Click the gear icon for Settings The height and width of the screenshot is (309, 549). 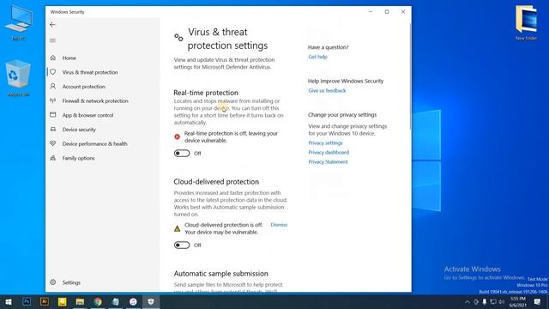coord(53,282)
